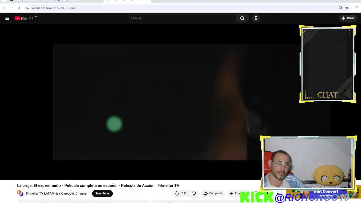Go forward using the browser forward arrow

(12, 8)
